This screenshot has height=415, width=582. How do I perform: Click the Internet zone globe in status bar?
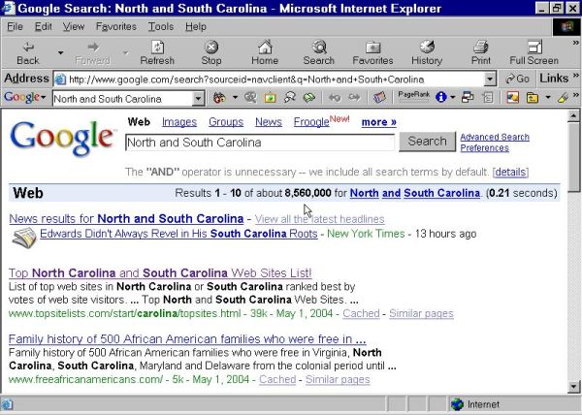pos(457,404)
